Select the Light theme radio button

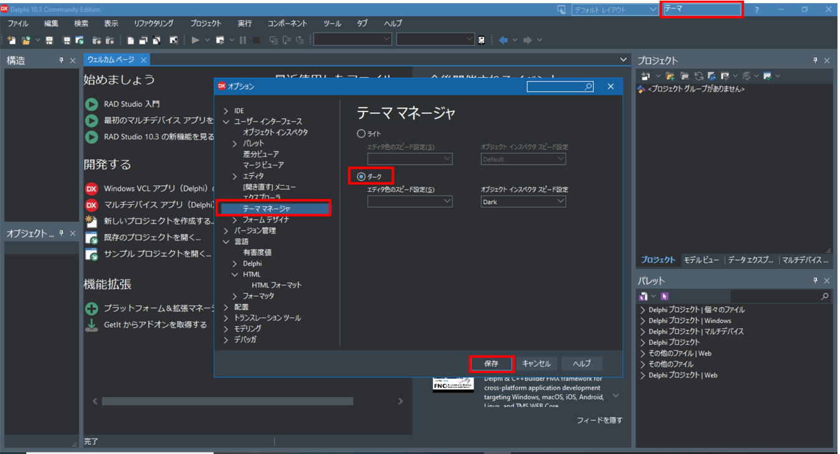362,133
